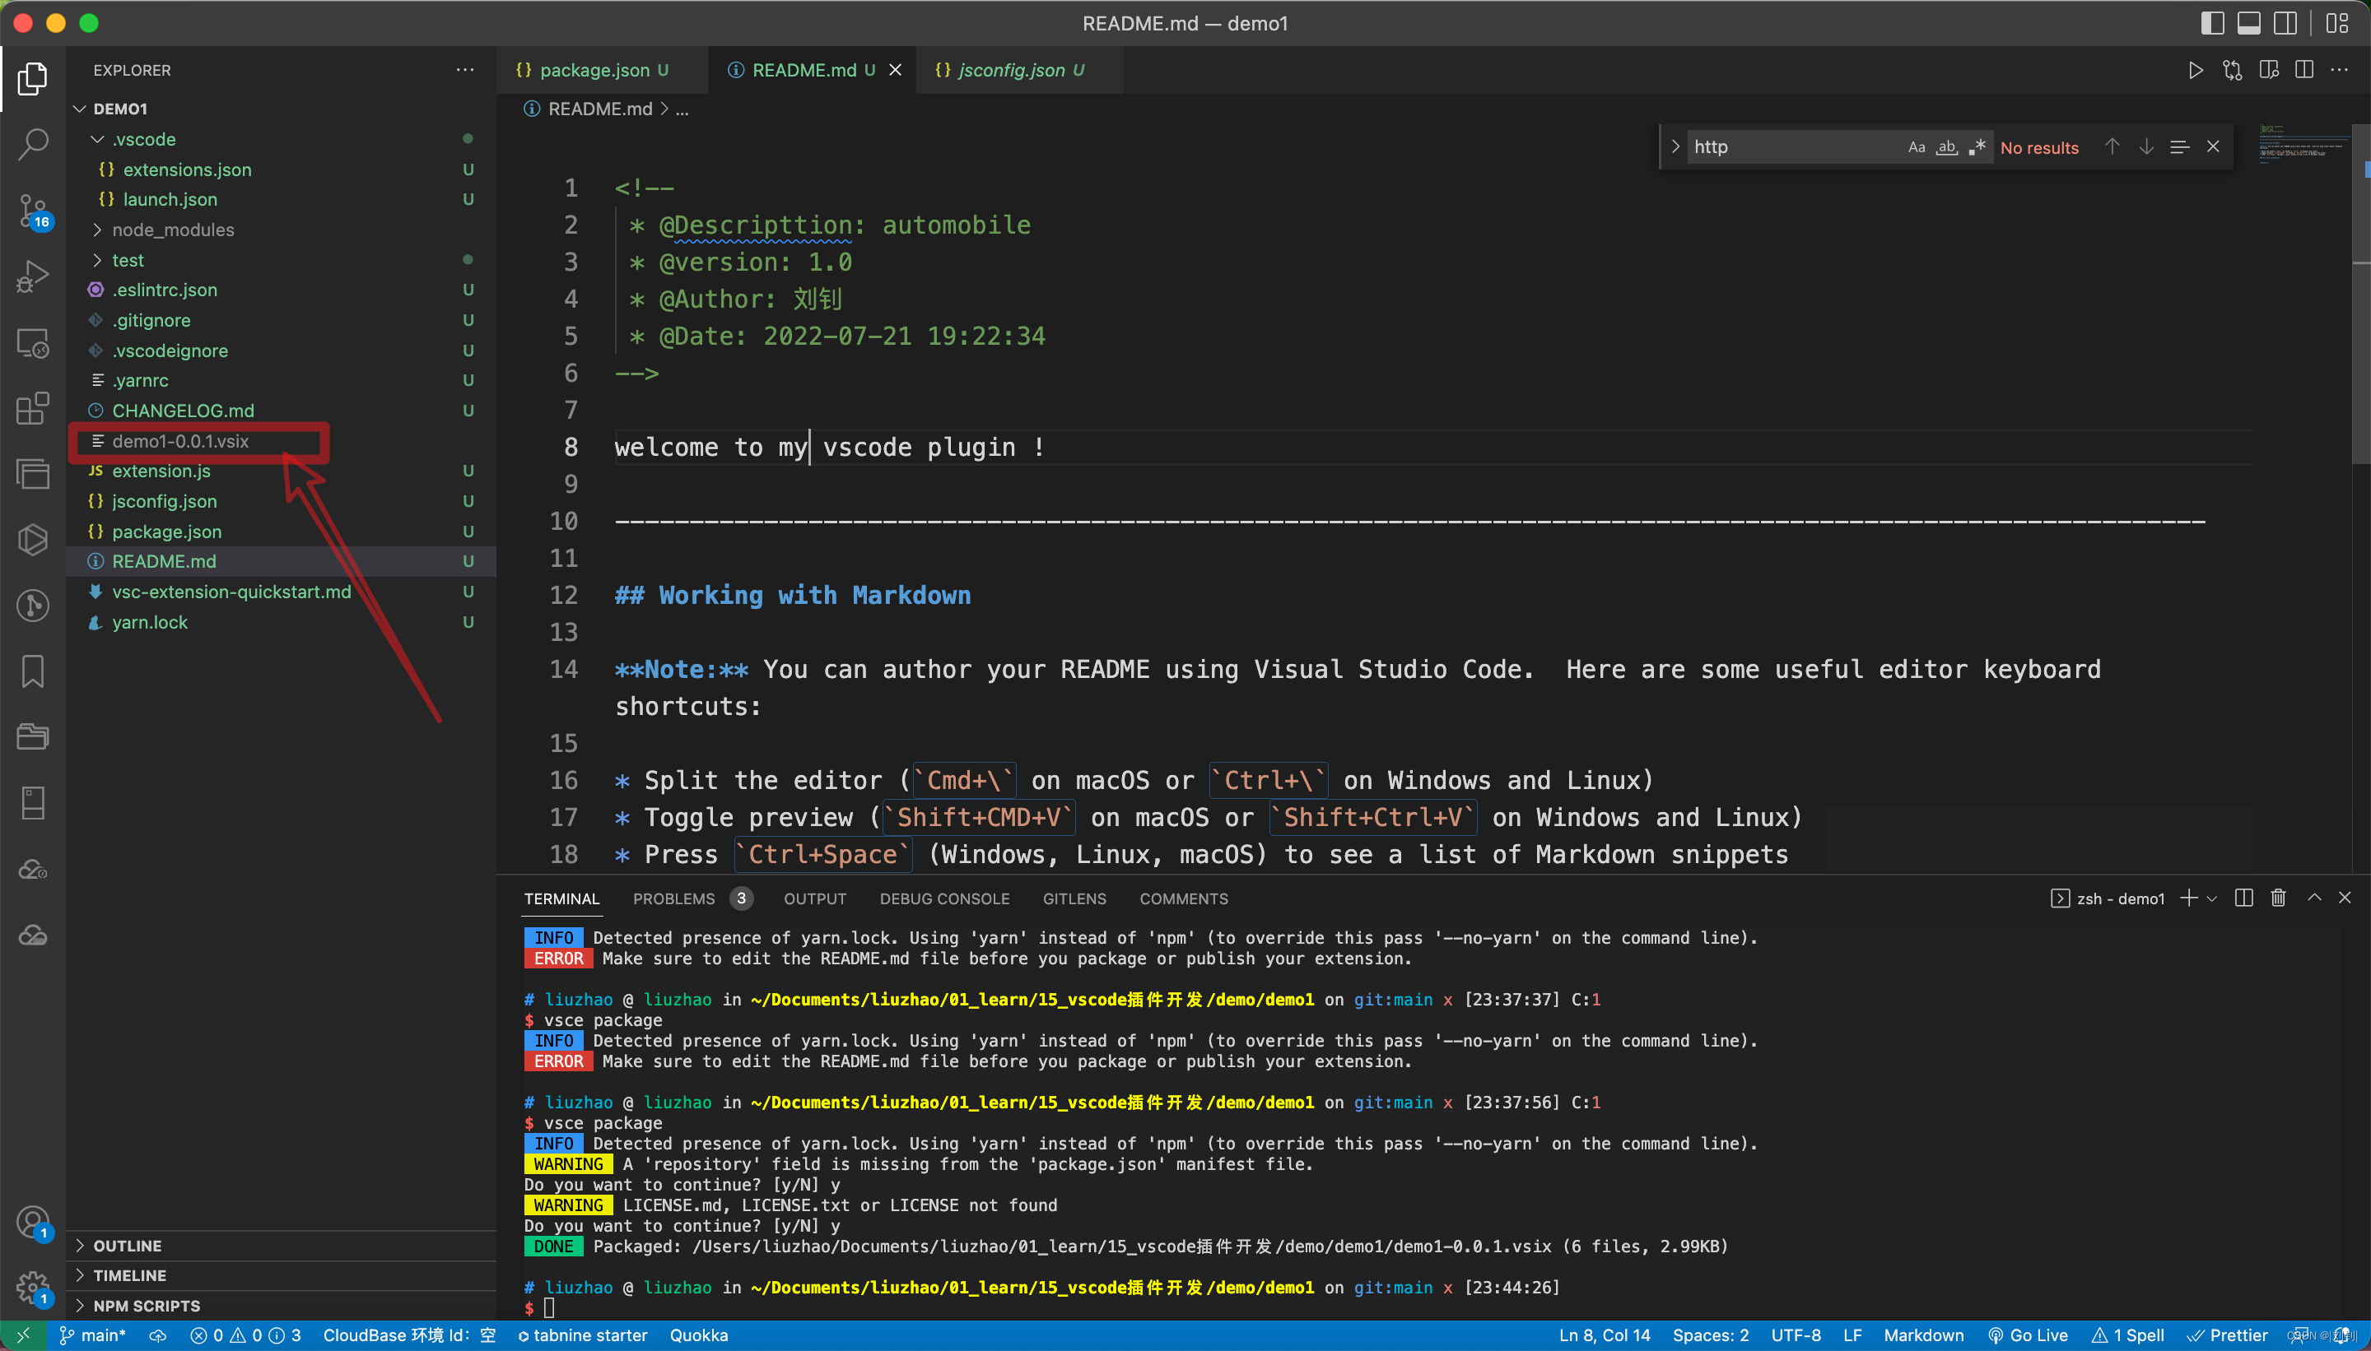2371x1351 pixels.
Task: Click Go Live in the status bar
Action: coord(2029,1335)
